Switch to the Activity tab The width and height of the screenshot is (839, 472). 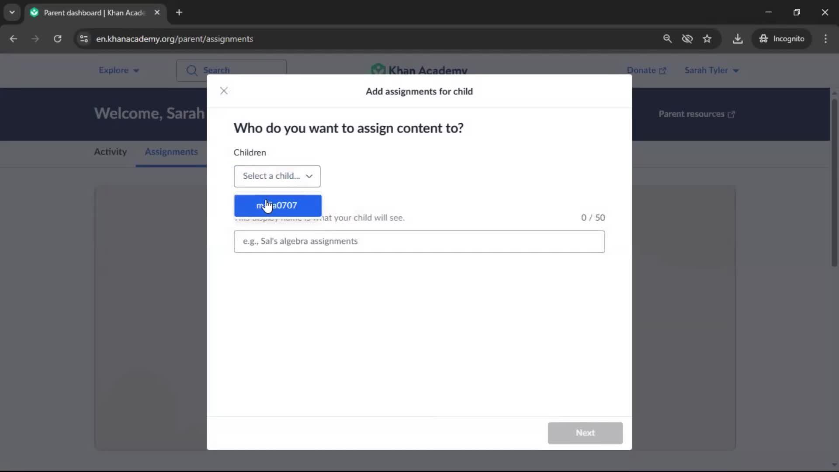[110, 152]
